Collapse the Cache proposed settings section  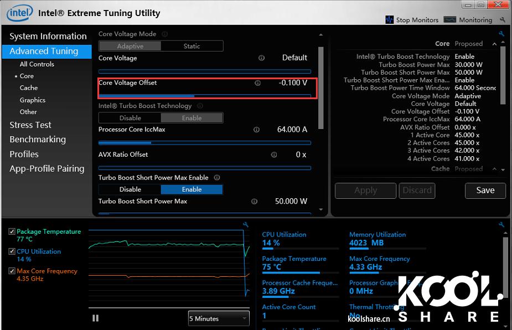click(x=494, y=169)
